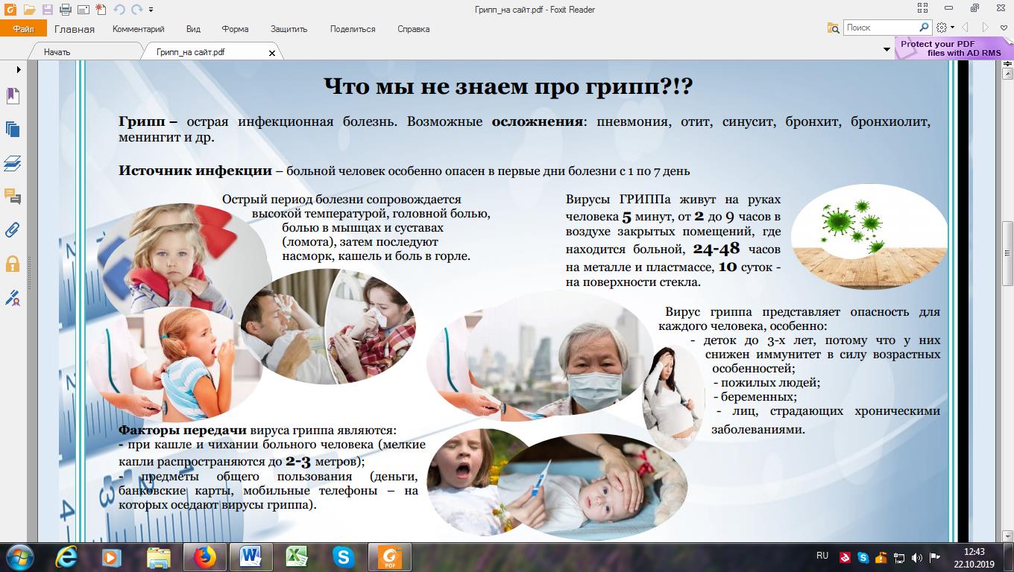Click the Protect your PDF banner

[950, 48]
